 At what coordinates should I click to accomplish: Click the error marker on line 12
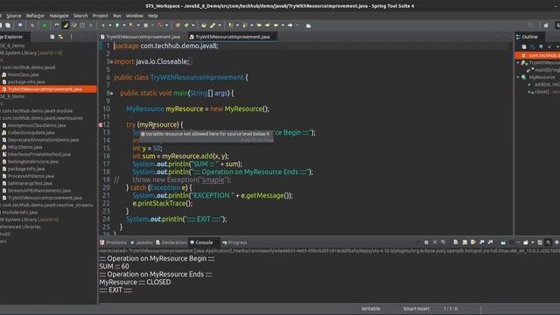pyautogui.click(x=101, y=124)
